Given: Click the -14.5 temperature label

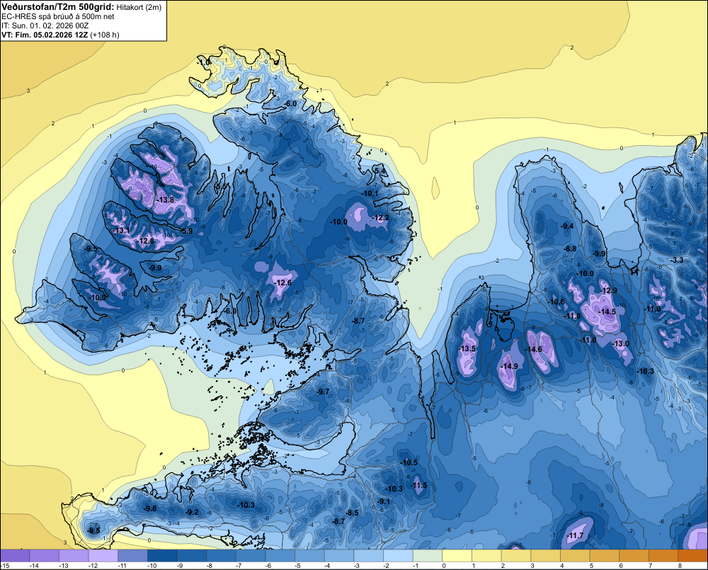Looking at the screenshot, I should 607,312.
